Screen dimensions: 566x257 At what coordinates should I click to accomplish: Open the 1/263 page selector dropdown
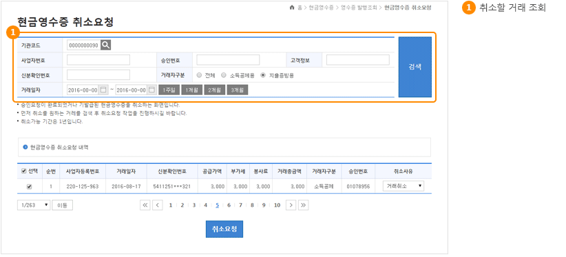tap(34, 205)
